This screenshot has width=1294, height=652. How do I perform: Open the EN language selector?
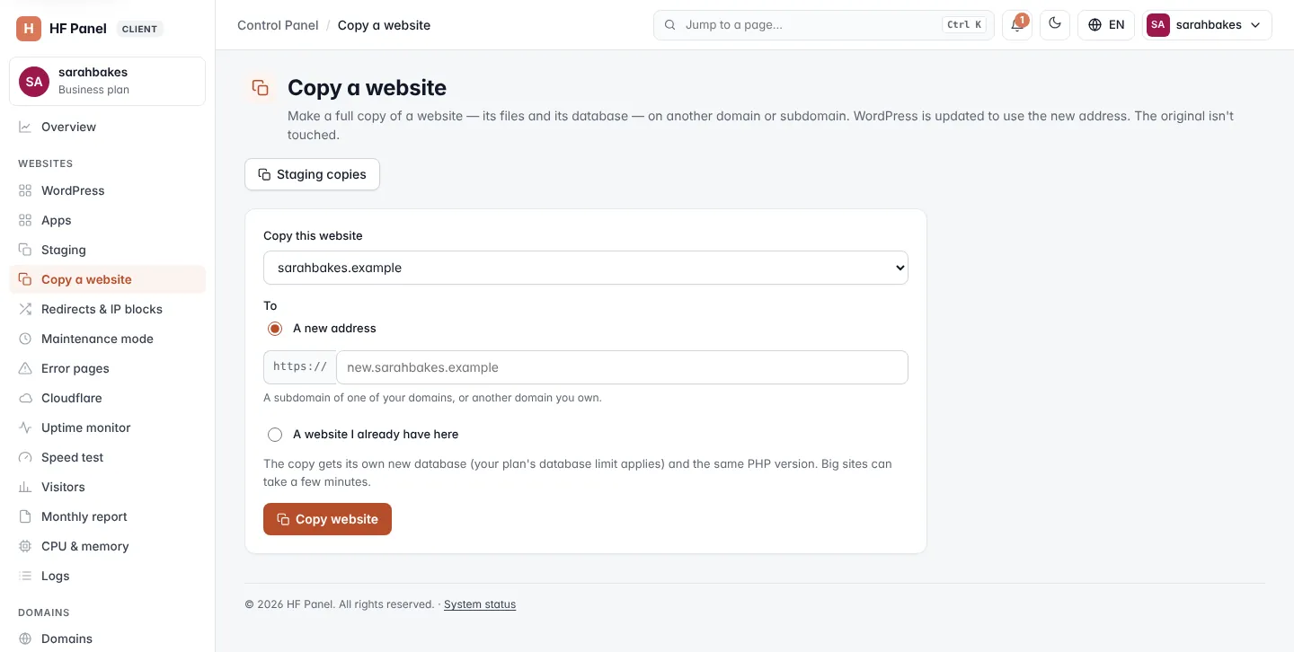1106,25
